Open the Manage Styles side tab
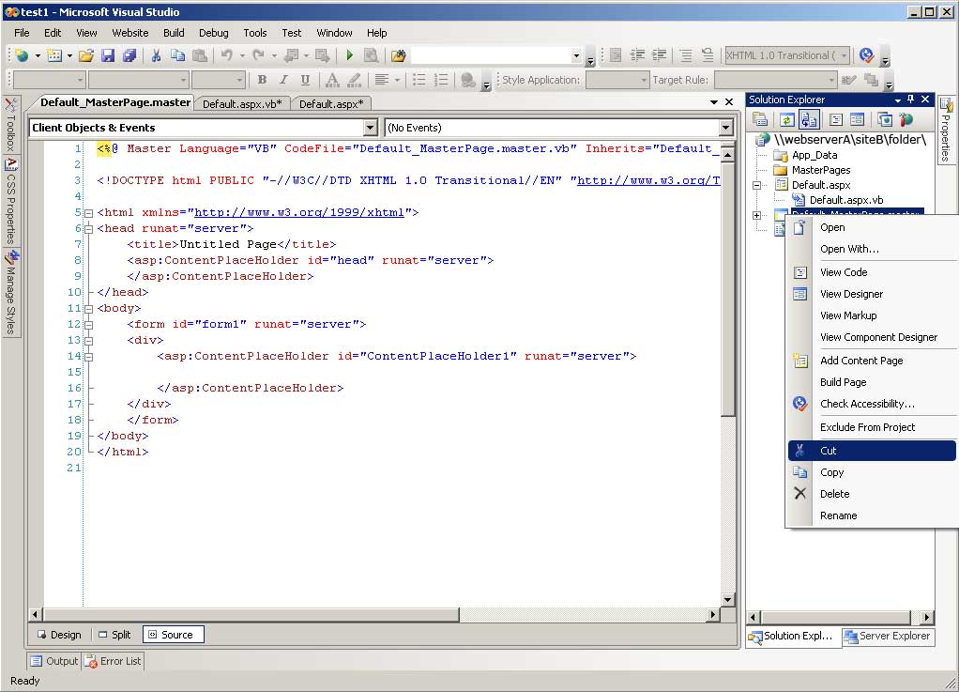Image resolution: width=959 pixels, height=692 pixels. [x=10, y=292]
